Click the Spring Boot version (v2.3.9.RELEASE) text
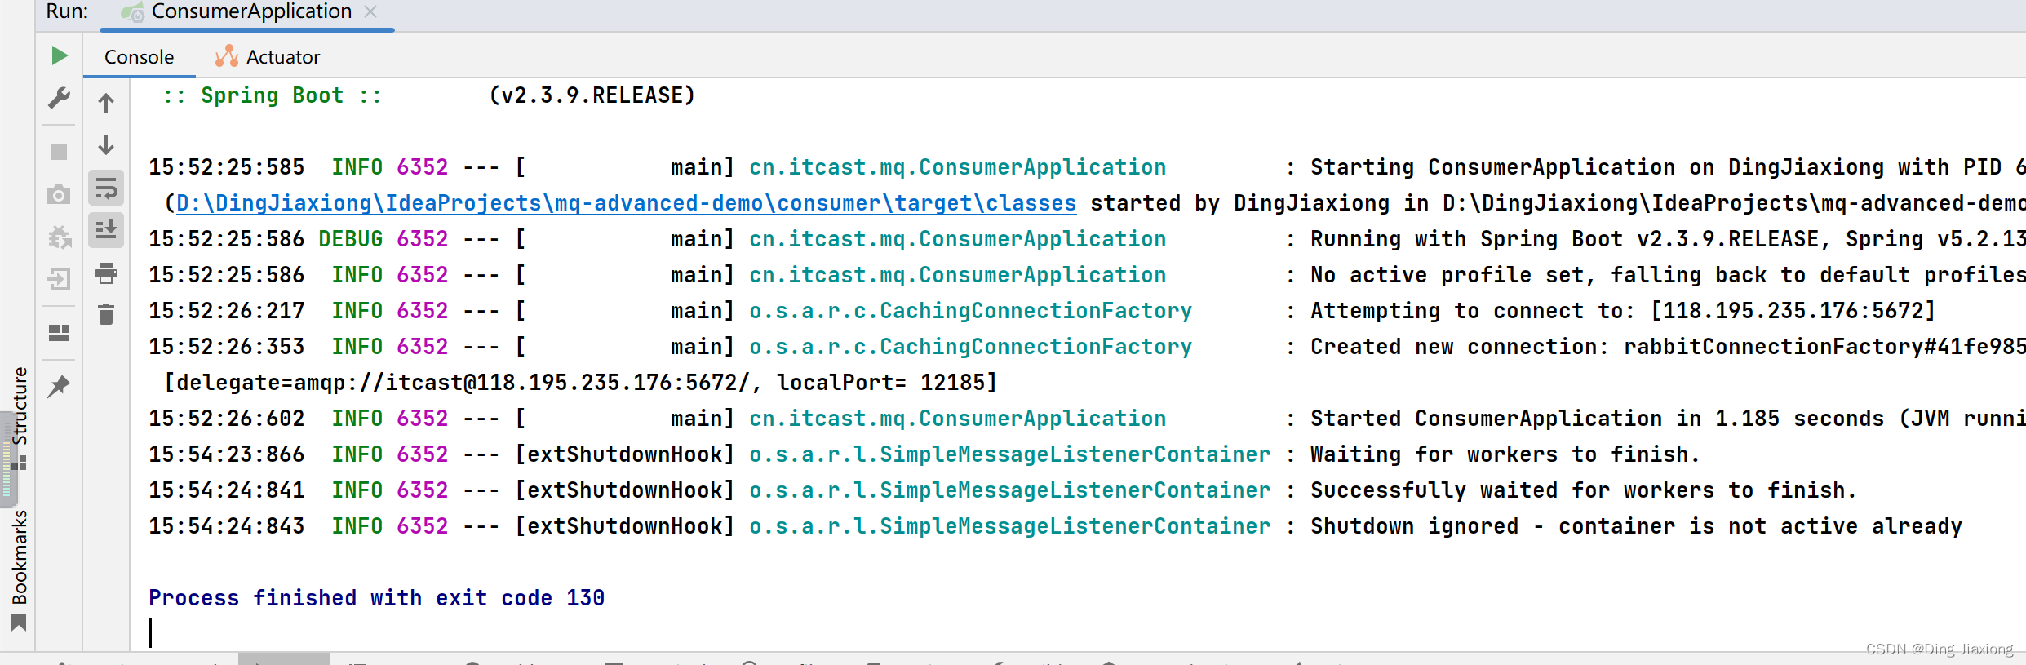Screen dimensions: 2026x665 [592, 95]
